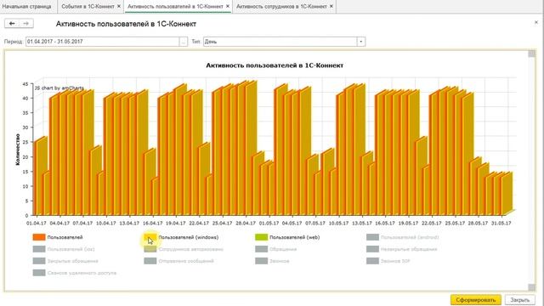Click the scroll-down arrow of the chart scrollbar
Viewport: 544px width, 306px height.
click(x=531, y=287)
